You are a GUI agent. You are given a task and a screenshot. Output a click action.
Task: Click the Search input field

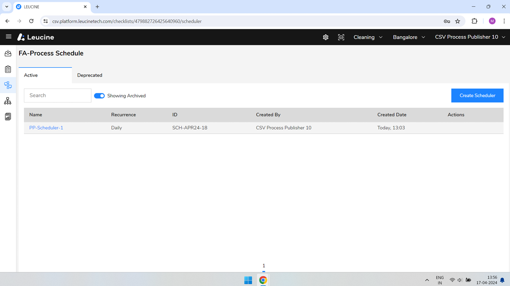57,95
